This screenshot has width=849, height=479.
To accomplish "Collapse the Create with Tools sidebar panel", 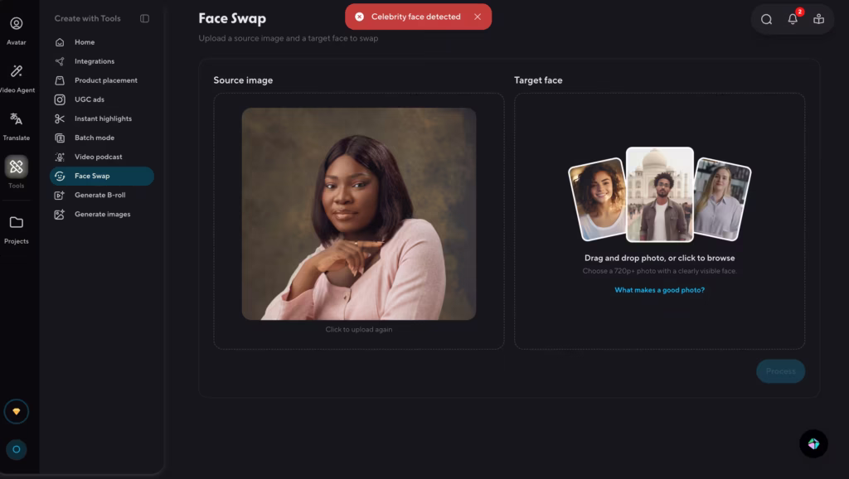I will coord(144,18).
